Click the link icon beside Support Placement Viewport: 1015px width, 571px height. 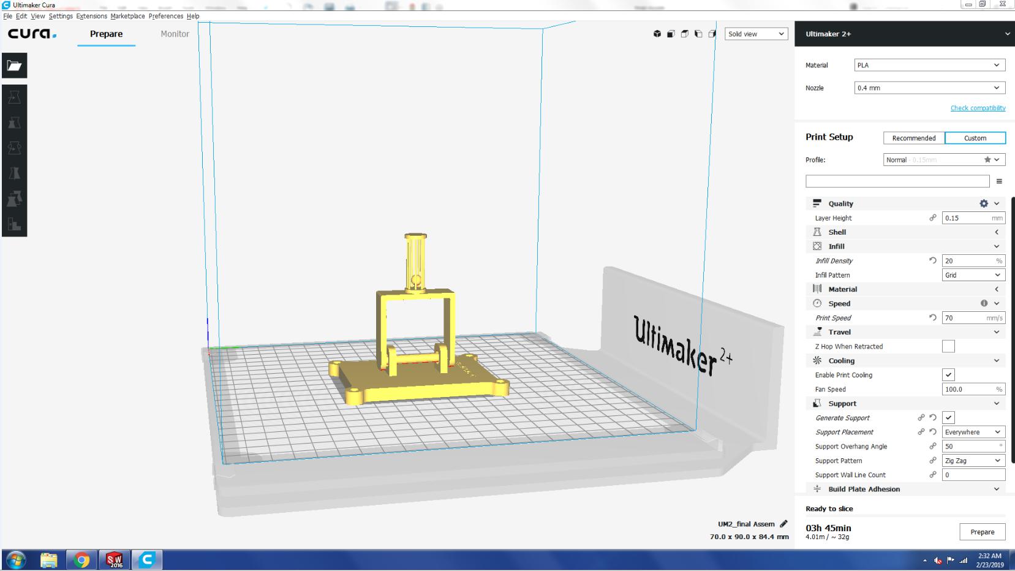click(921, 432)
